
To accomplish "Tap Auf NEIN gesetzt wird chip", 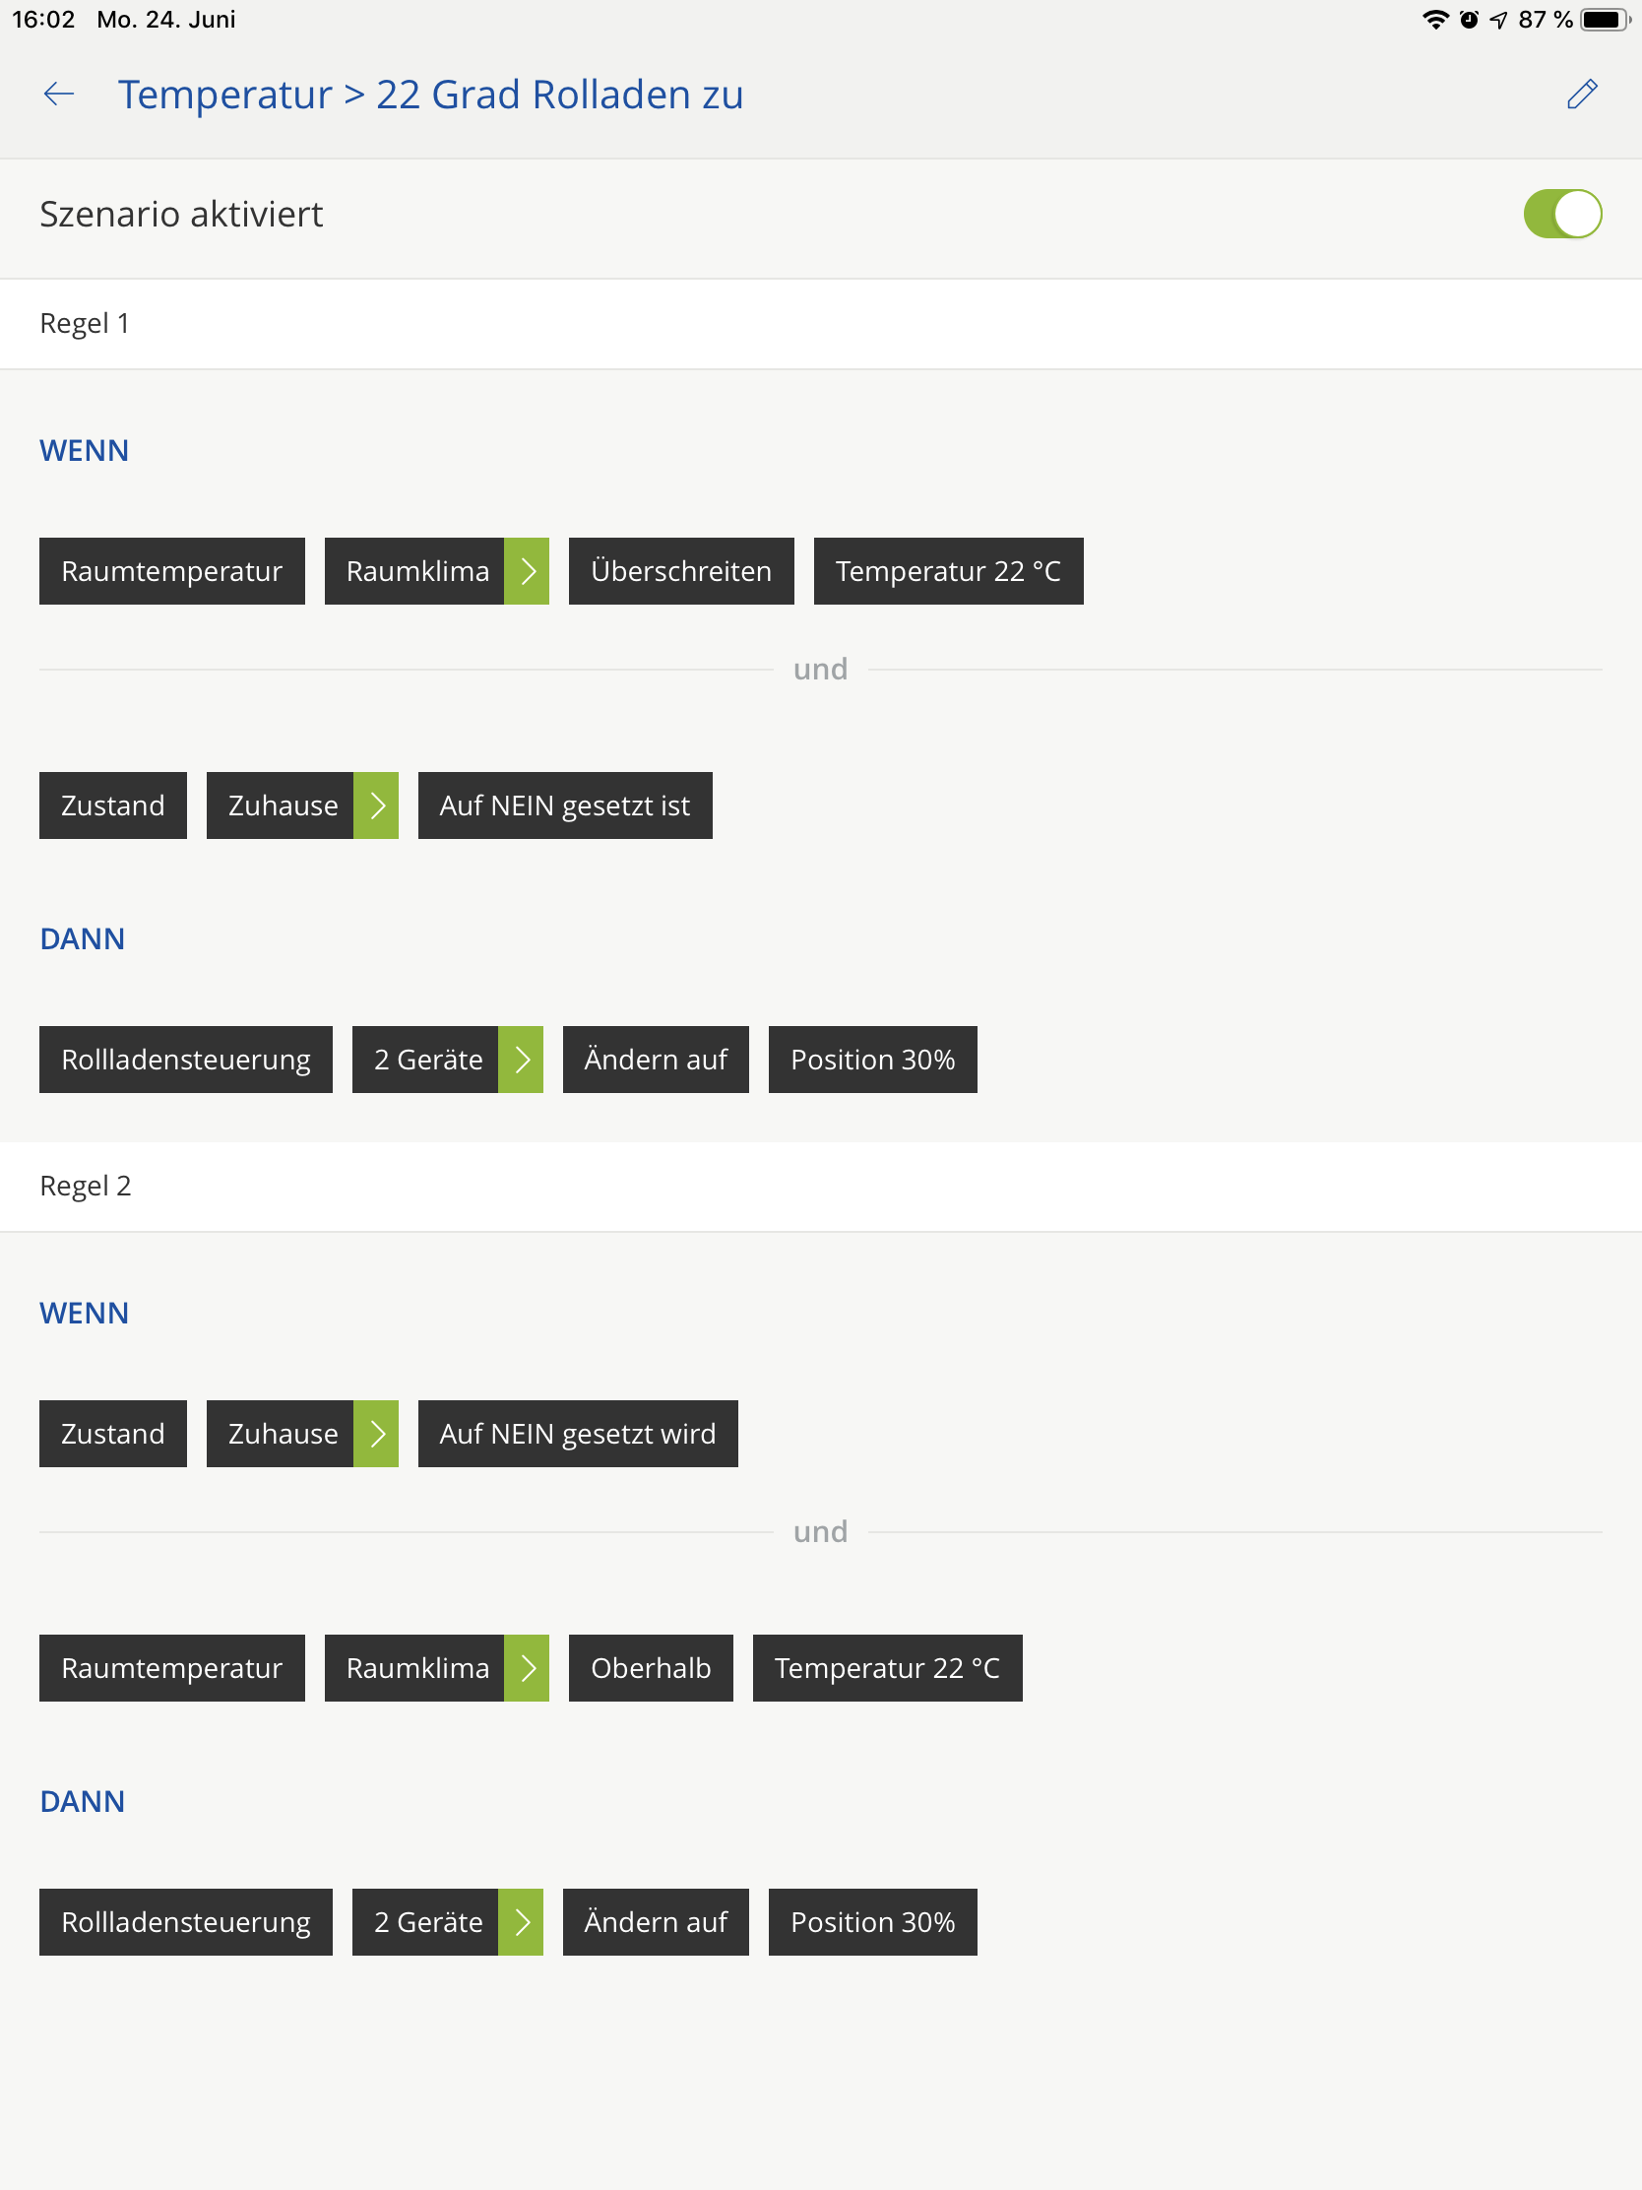I will (577, 1434).
